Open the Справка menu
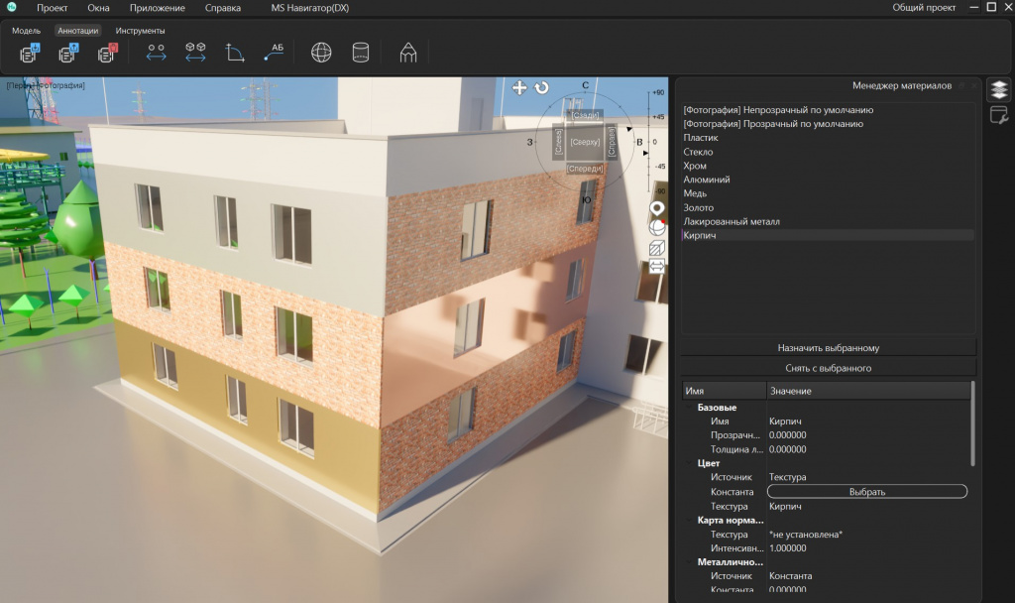This screenshot has height=603, width=1015. 223,8
